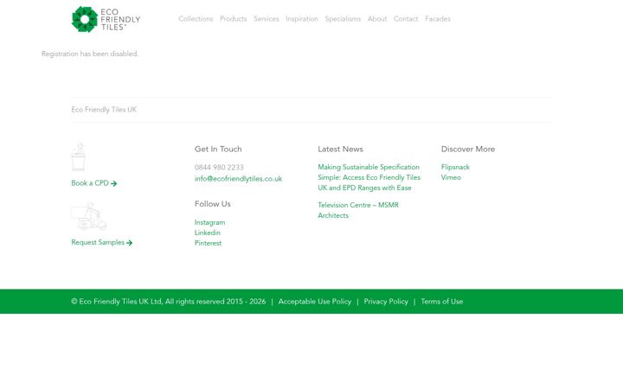
Task: Click the CPD speaker podium icon
Action: tap(78, 156)
